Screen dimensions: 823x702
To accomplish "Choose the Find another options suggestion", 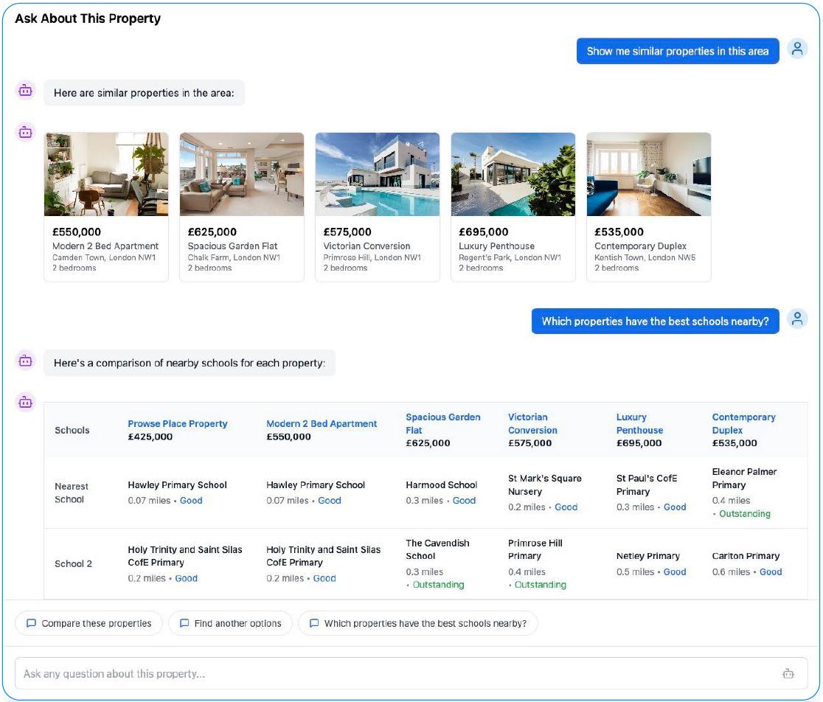I will point(230,623).
